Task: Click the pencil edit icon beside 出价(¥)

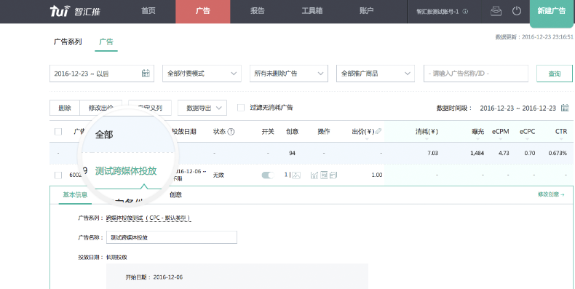Action: (378, 131)
